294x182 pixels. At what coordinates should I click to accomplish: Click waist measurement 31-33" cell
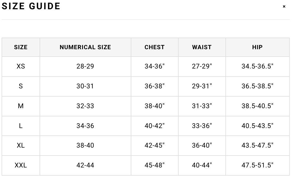pos(202,106)
